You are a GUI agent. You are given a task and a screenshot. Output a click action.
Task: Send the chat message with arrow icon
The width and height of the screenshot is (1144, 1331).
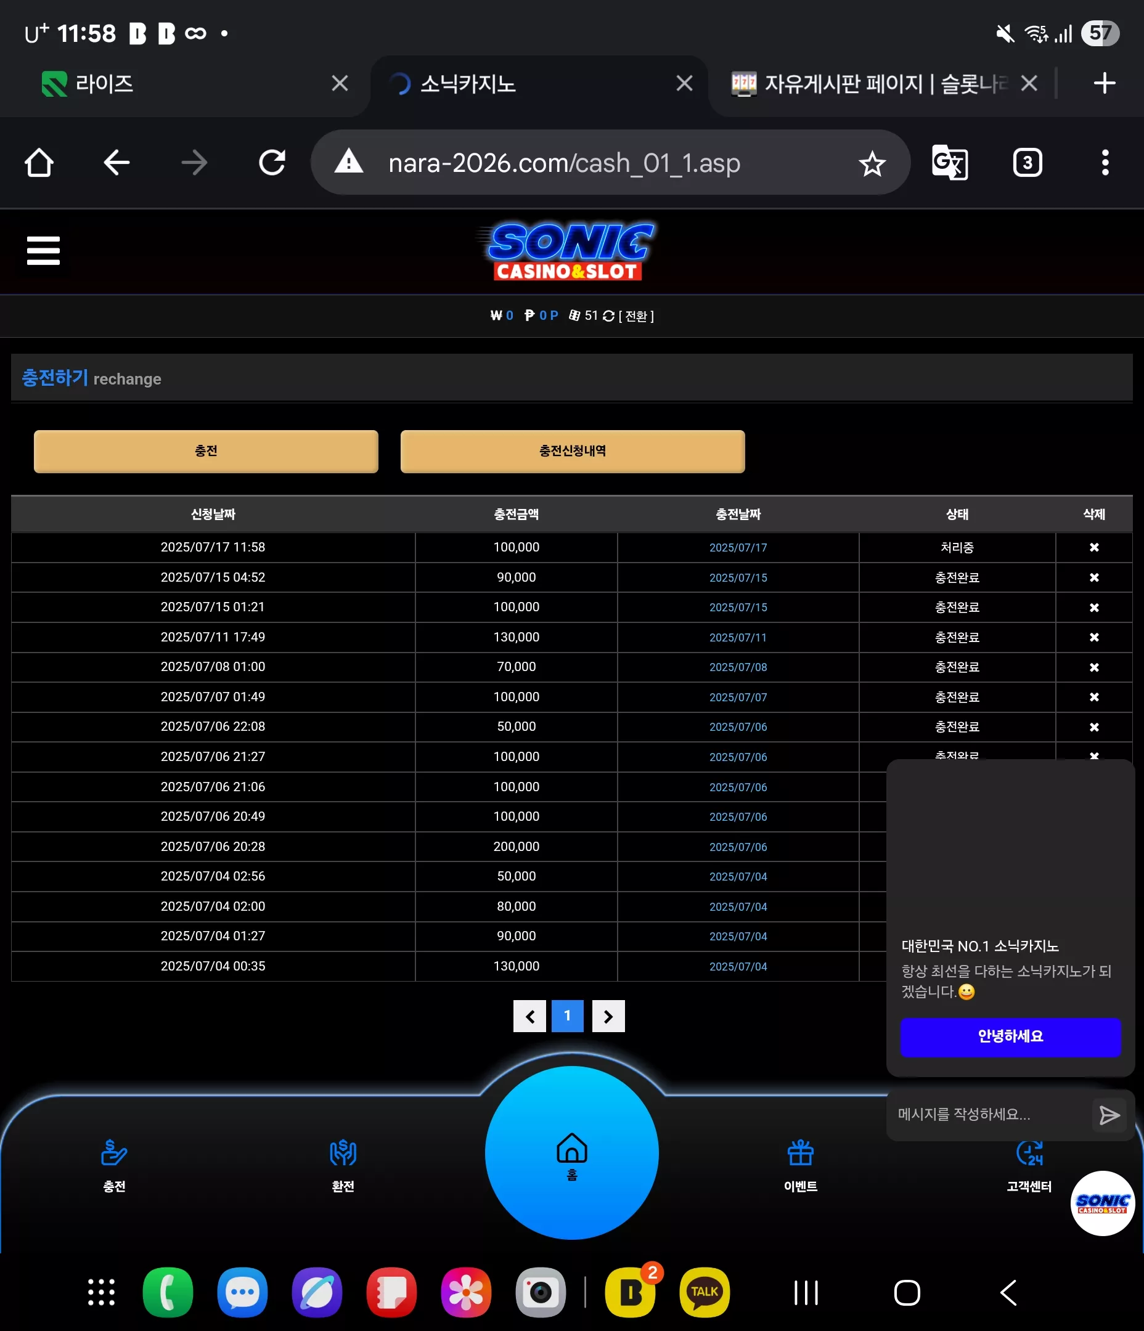(1109, 1115)
